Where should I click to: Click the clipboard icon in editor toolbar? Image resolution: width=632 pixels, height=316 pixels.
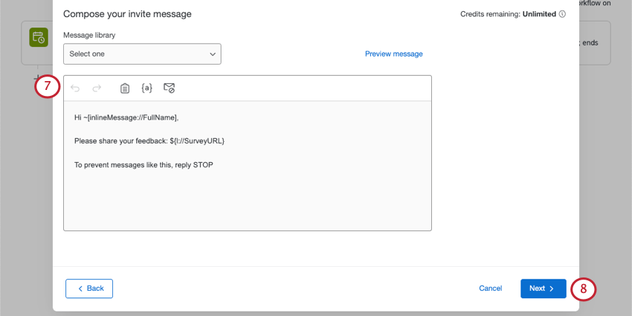pos(125,88)
